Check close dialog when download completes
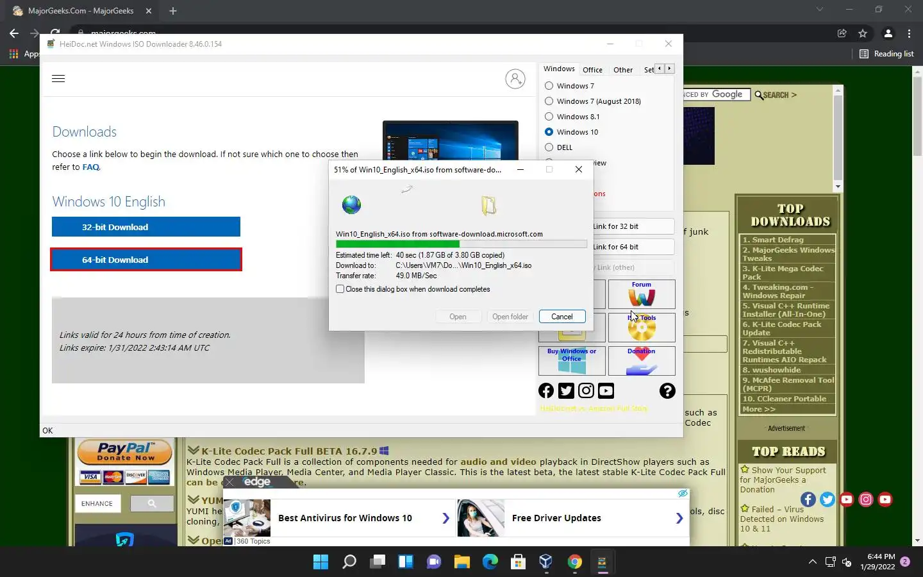Screen dimensions: 923x577 (x=340, y=289)
